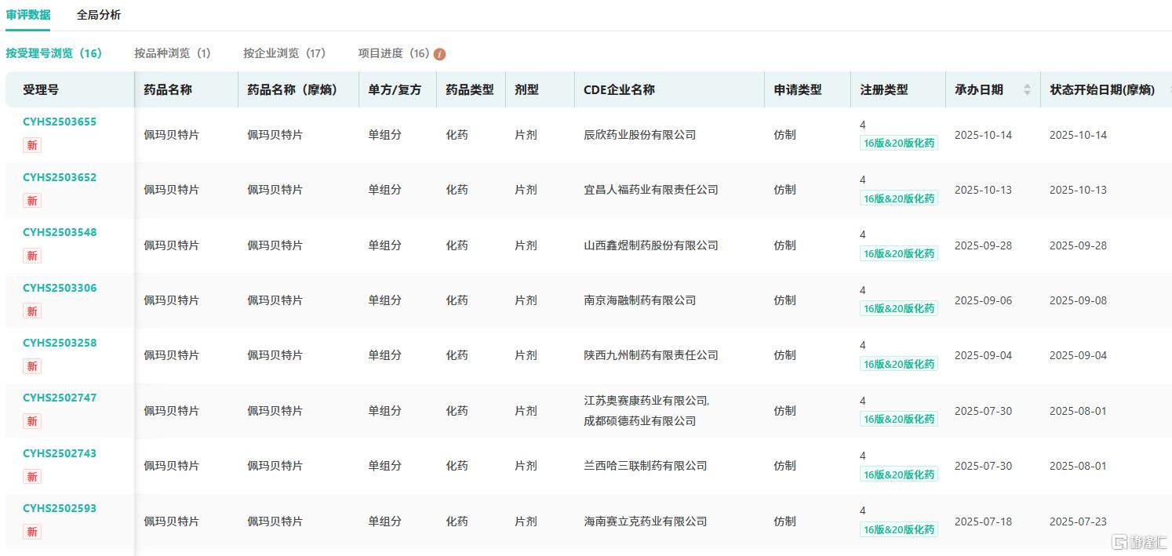Open 按品种浏览 (1) view
This screenshot has width=1172, height=556.
click(x=173, y=53)
